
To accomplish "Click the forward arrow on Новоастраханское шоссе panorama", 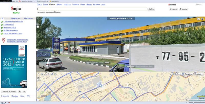I will pos(108,63).
